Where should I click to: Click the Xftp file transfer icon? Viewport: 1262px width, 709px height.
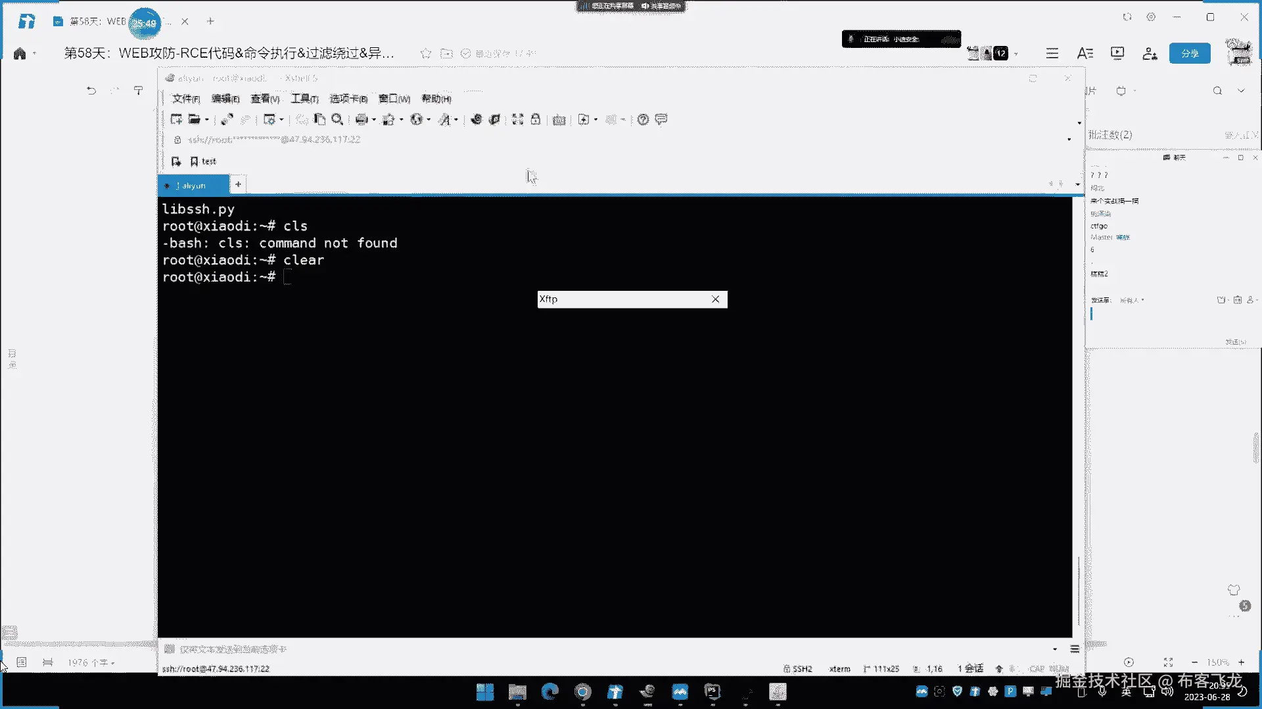pos(494,119)
